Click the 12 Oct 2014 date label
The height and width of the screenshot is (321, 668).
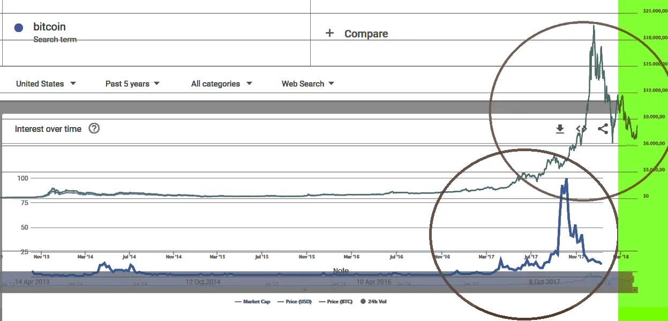click(x=203, y=281)
